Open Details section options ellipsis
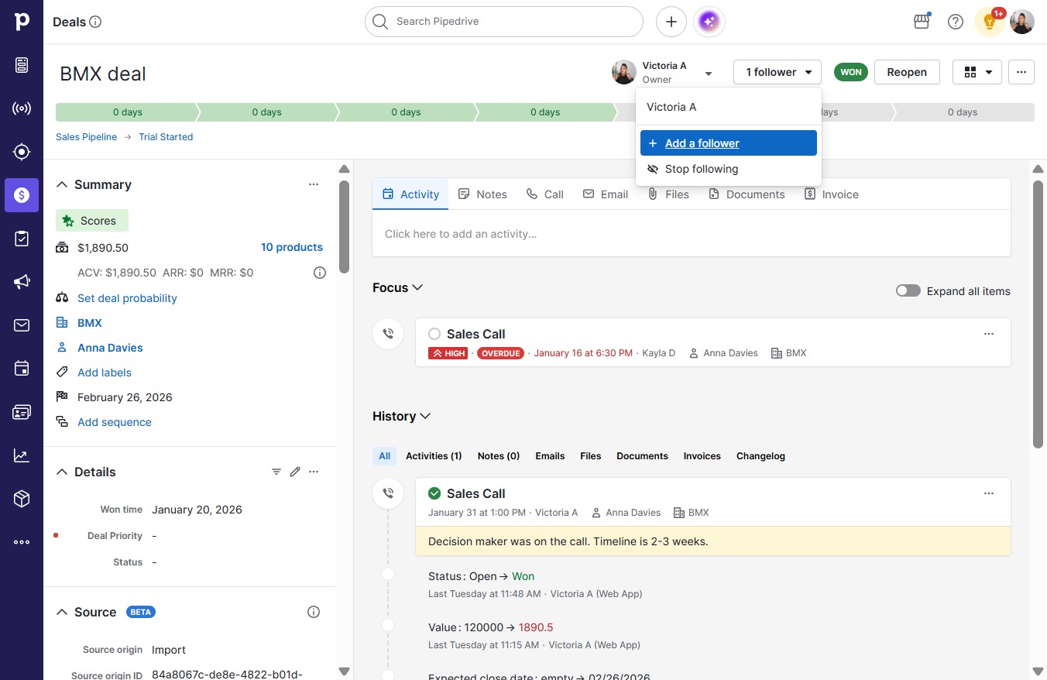This screenshot has width=1047, height=680. tap(314, 472)
